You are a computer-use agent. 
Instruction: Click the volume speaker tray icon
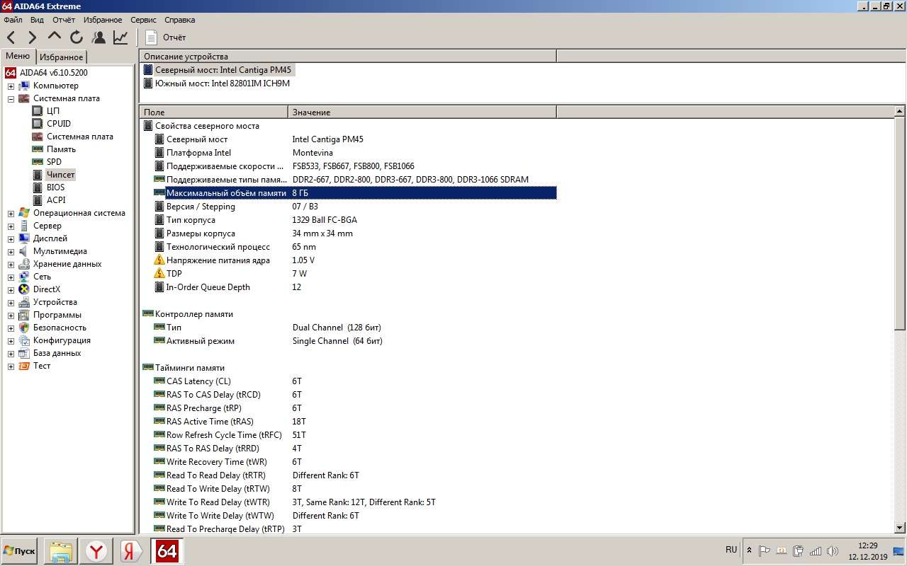832,551
